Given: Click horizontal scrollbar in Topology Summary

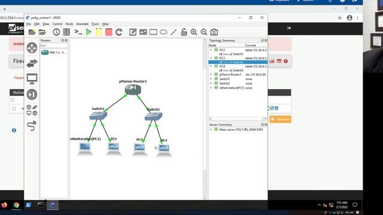Looking at the screenshot, I should tap(238, 119).
